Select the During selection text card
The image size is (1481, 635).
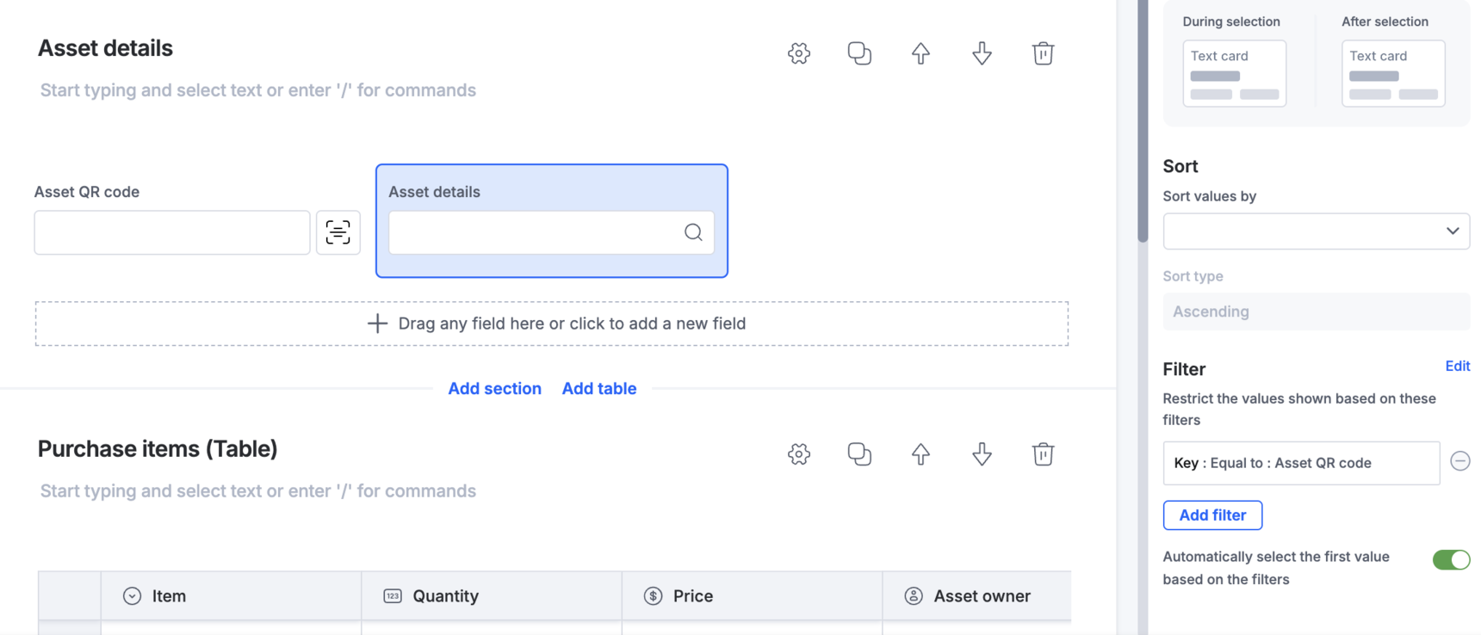coord(1234,73)
